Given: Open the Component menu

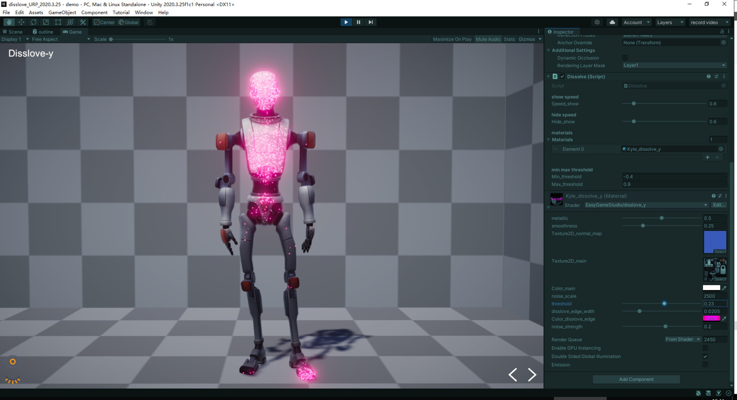Looking at the screenshot, I should point(94,13).
